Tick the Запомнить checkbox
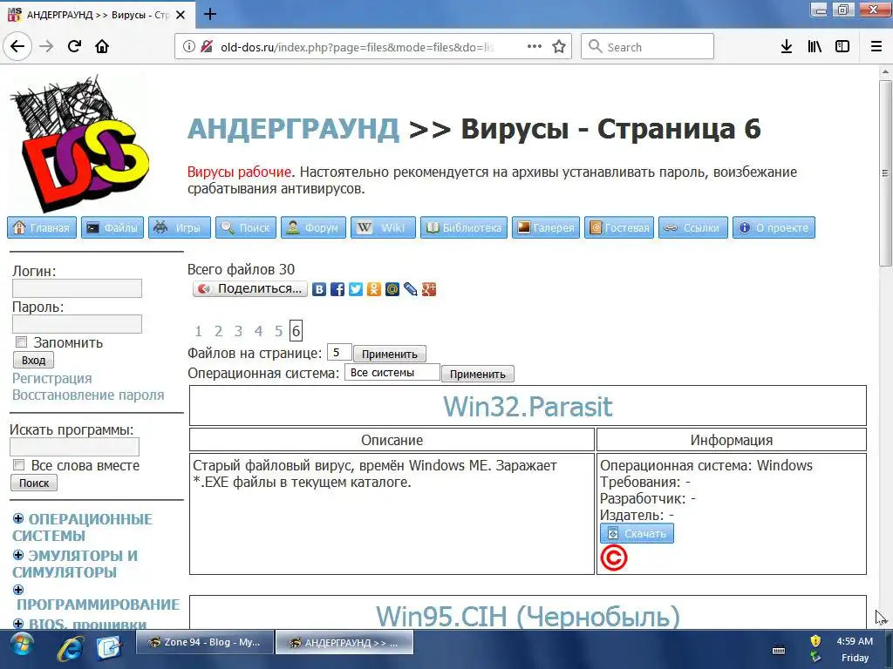Screen dimensions: 893x669 21,342
